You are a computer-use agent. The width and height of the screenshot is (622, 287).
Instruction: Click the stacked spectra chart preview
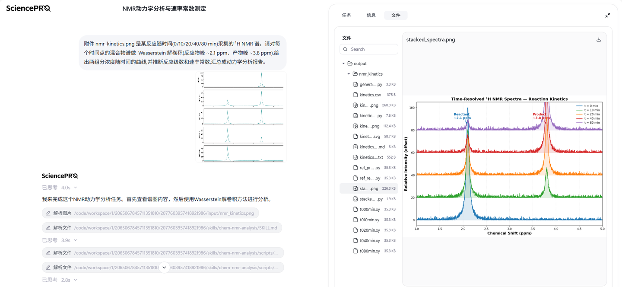point(504,166)
